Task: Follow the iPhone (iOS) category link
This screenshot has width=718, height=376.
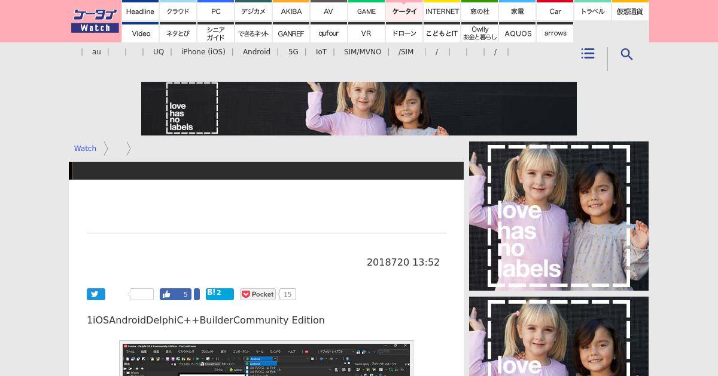Action: (x=203, y=52)
